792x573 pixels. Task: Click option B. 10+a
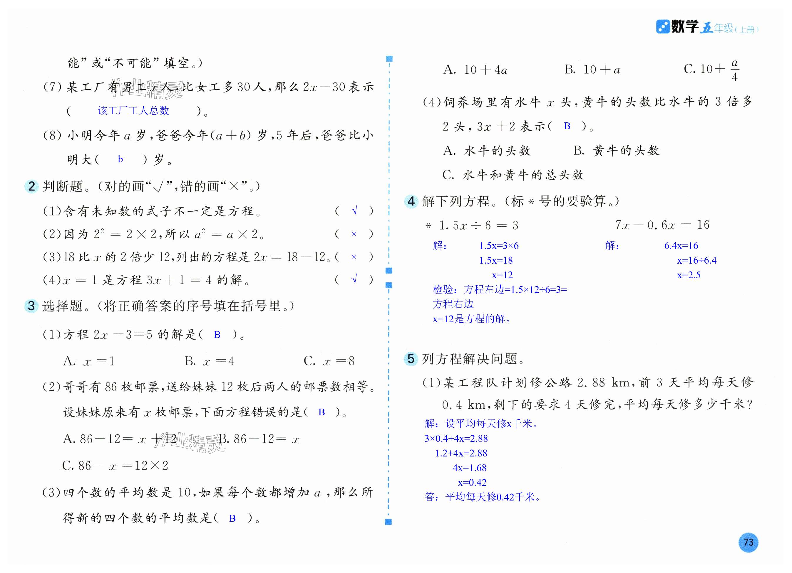pos(592,70)
